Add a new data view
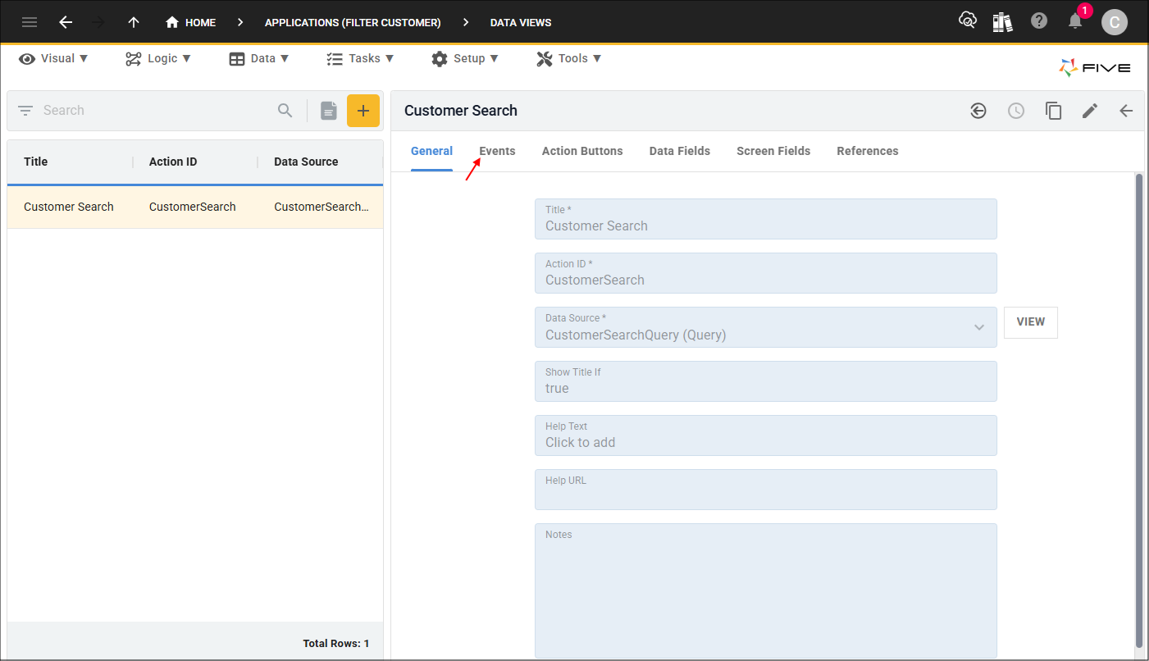The height and width of the screenshot is (661, 1149). [x=363, y=111]
